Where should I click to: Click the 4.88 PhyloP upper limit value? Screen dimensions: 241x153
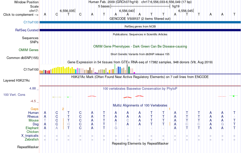coord(32,88)
